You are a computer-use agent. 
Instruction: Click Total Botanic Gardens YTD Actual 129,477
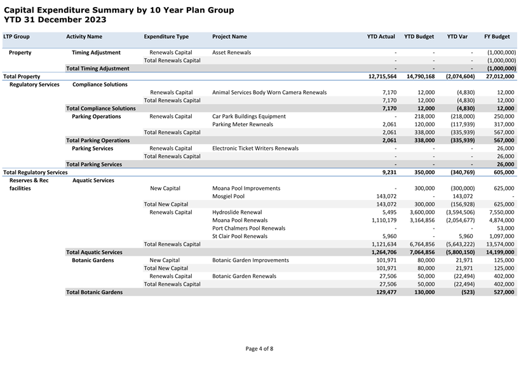click(386, 292)
